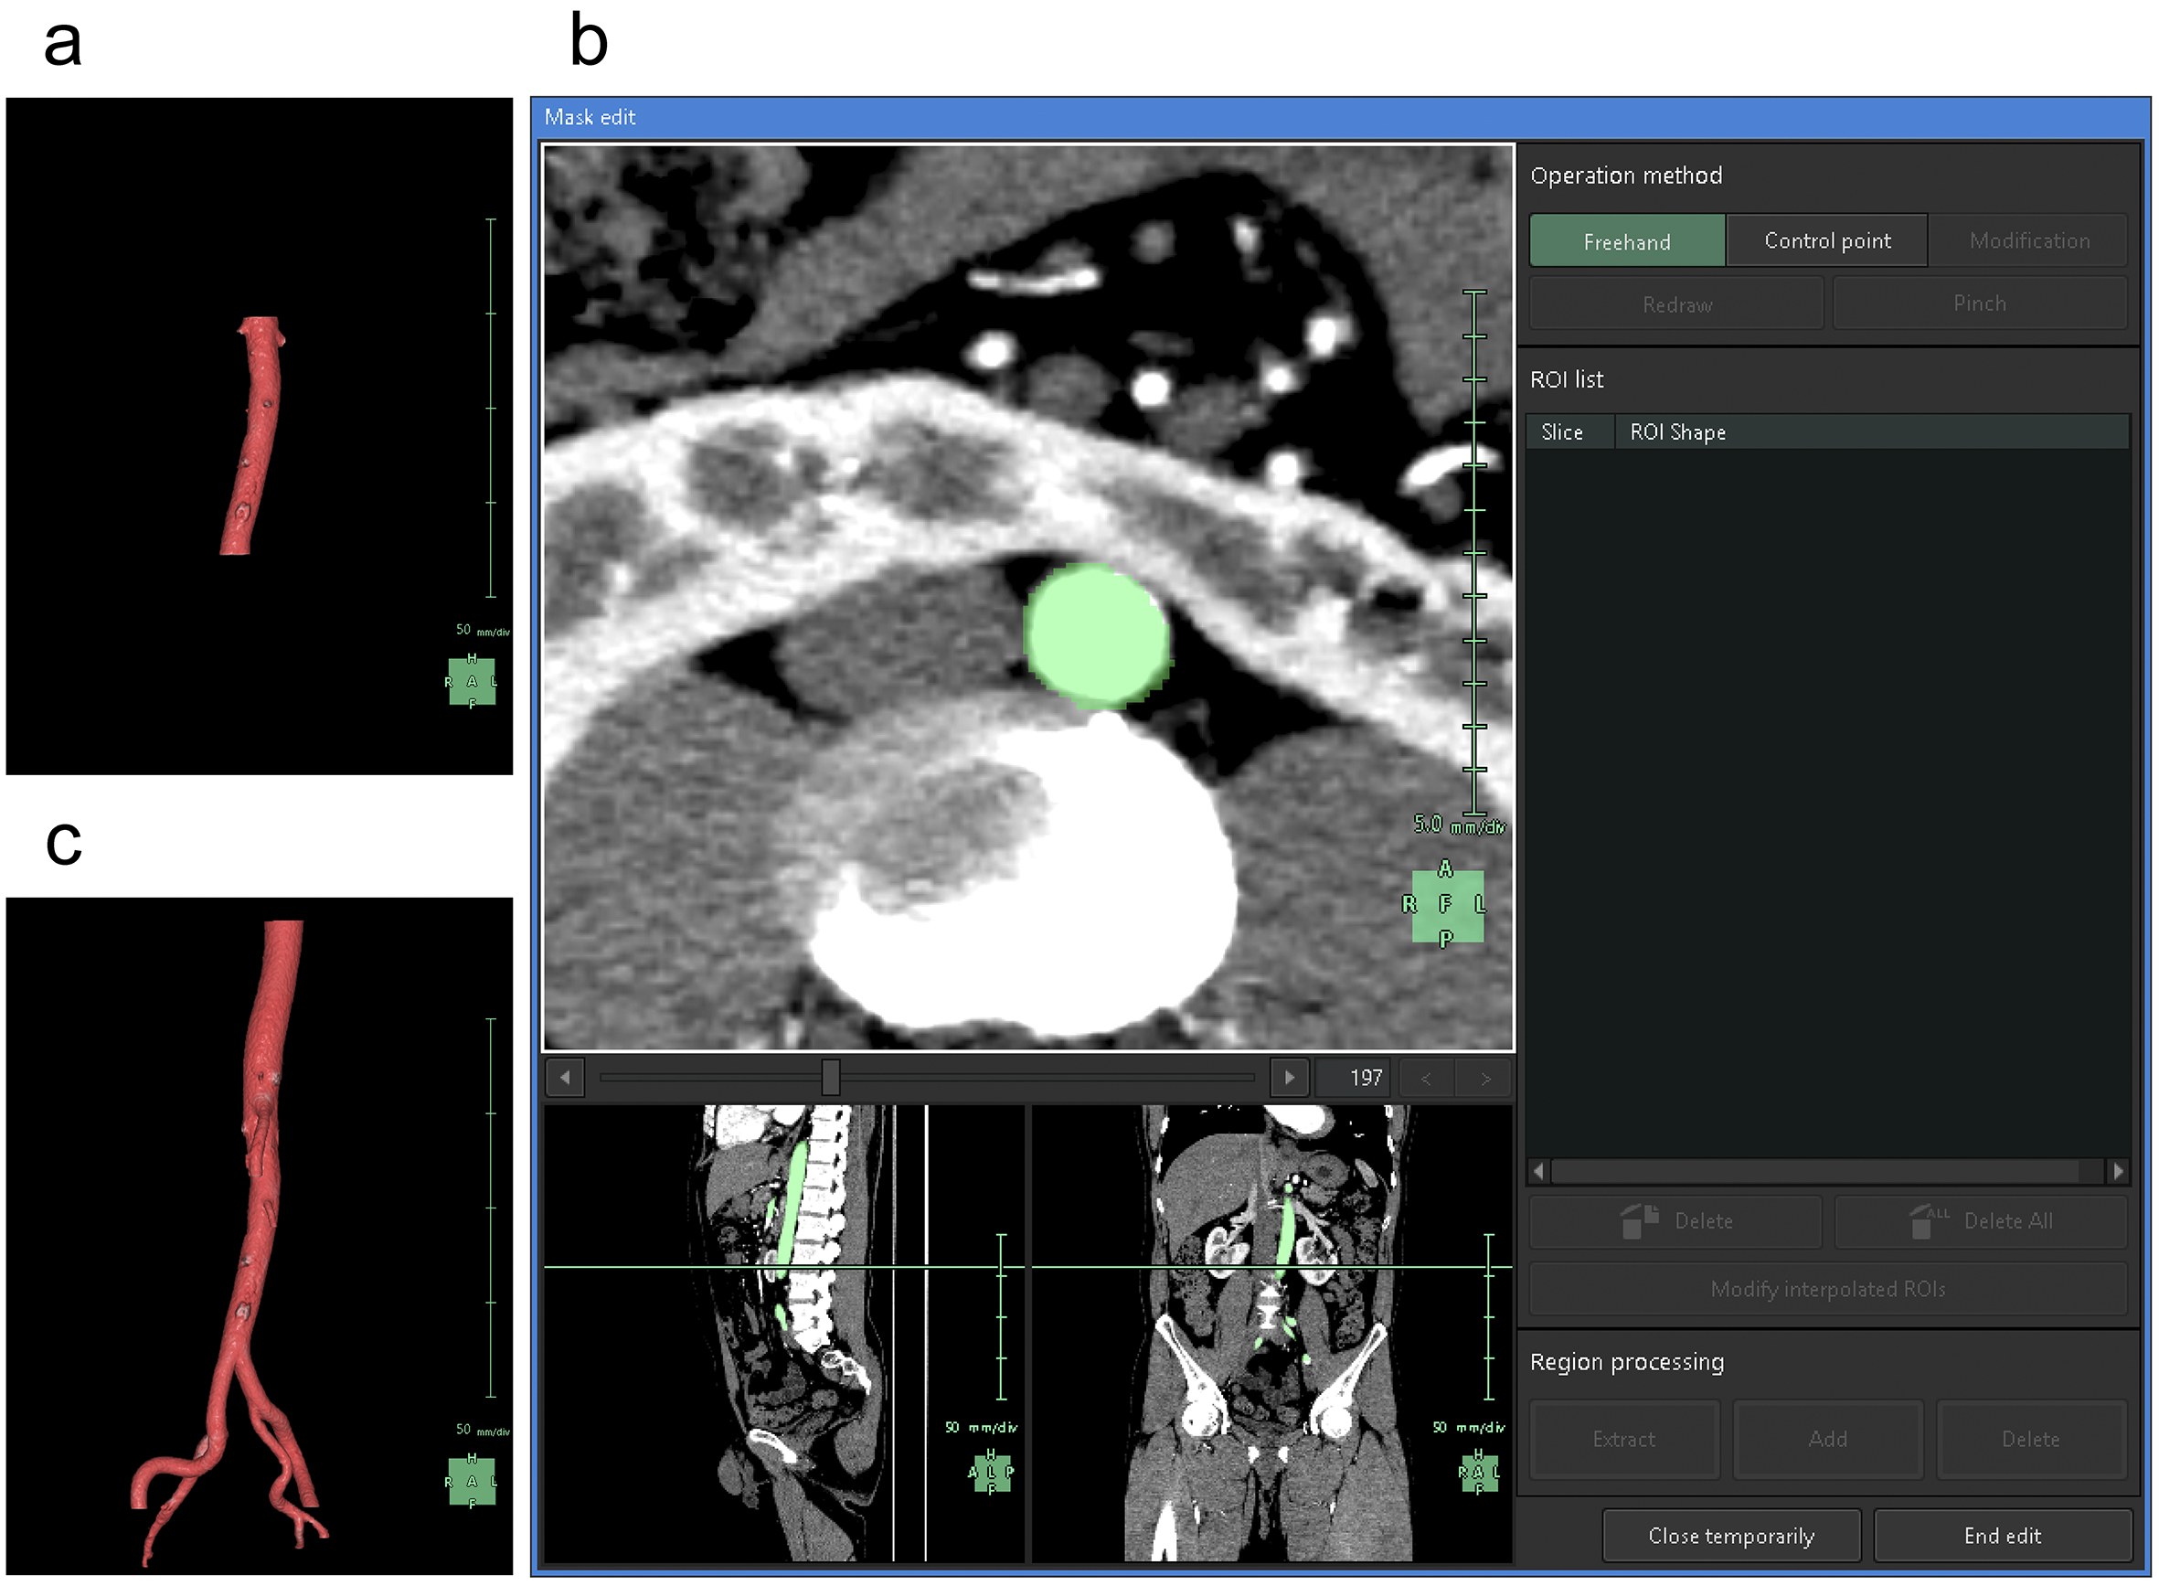The height and width of the screenshot is (1586, 2159).
Task: Click ROI list scrollbar left arrow
Action: 1539,1171
